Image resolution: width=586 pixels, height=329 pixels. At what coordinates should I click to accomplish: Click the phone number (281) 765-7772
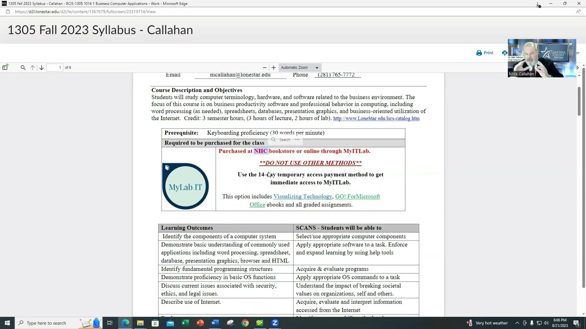pos(336,75)
